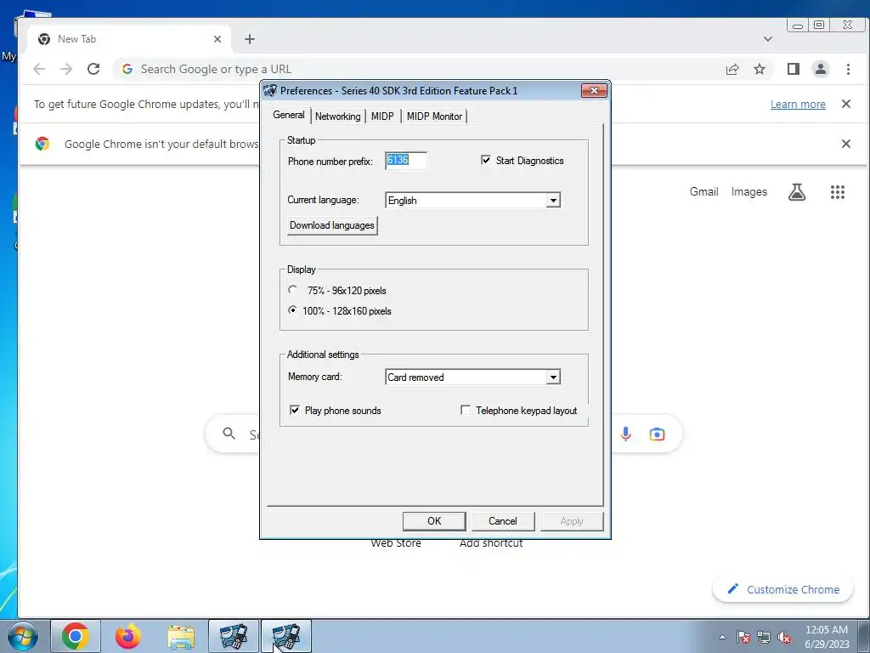This screenshot has width=870, height=653.
Task: Click Cancel in the Preferences dialog
Action: pyautogui.click(x=503, y=521)
